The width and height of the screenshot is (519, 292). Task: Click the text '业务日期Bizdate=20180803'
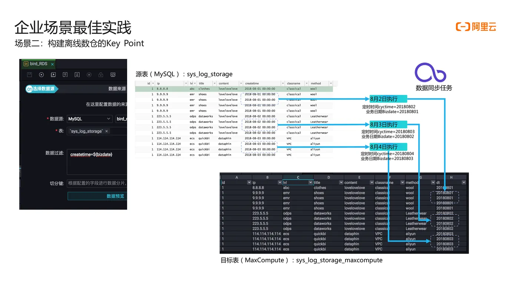tap(387, 159)
